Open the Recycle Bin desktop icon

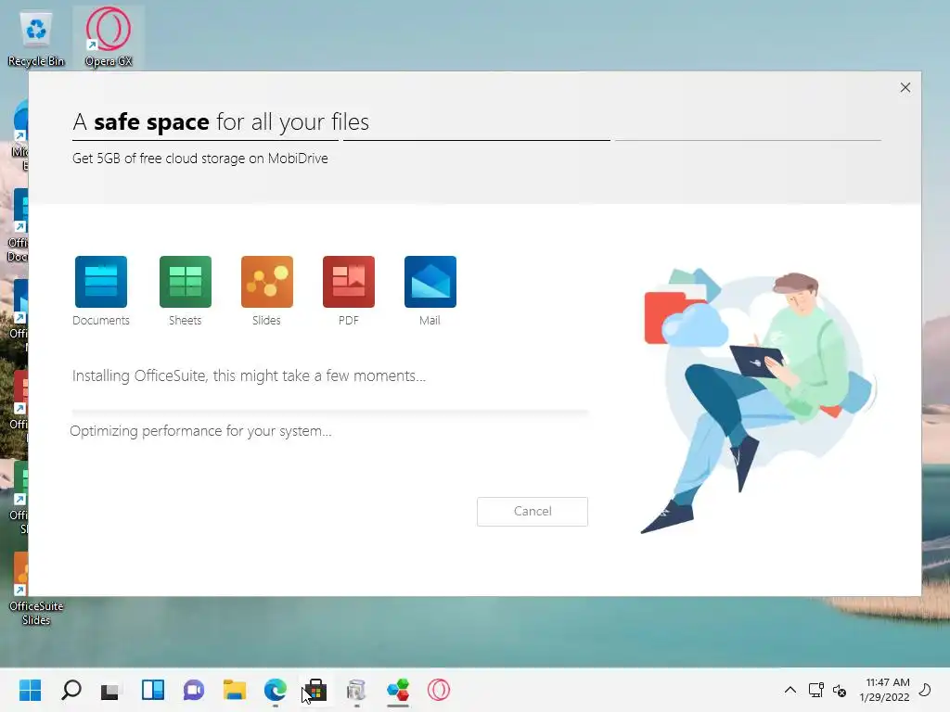36,37
